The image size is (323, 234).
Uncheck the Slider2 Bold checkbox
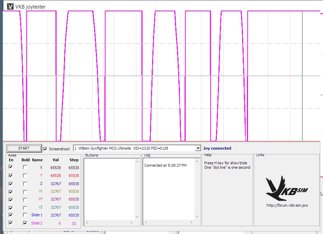click(25, 223)
